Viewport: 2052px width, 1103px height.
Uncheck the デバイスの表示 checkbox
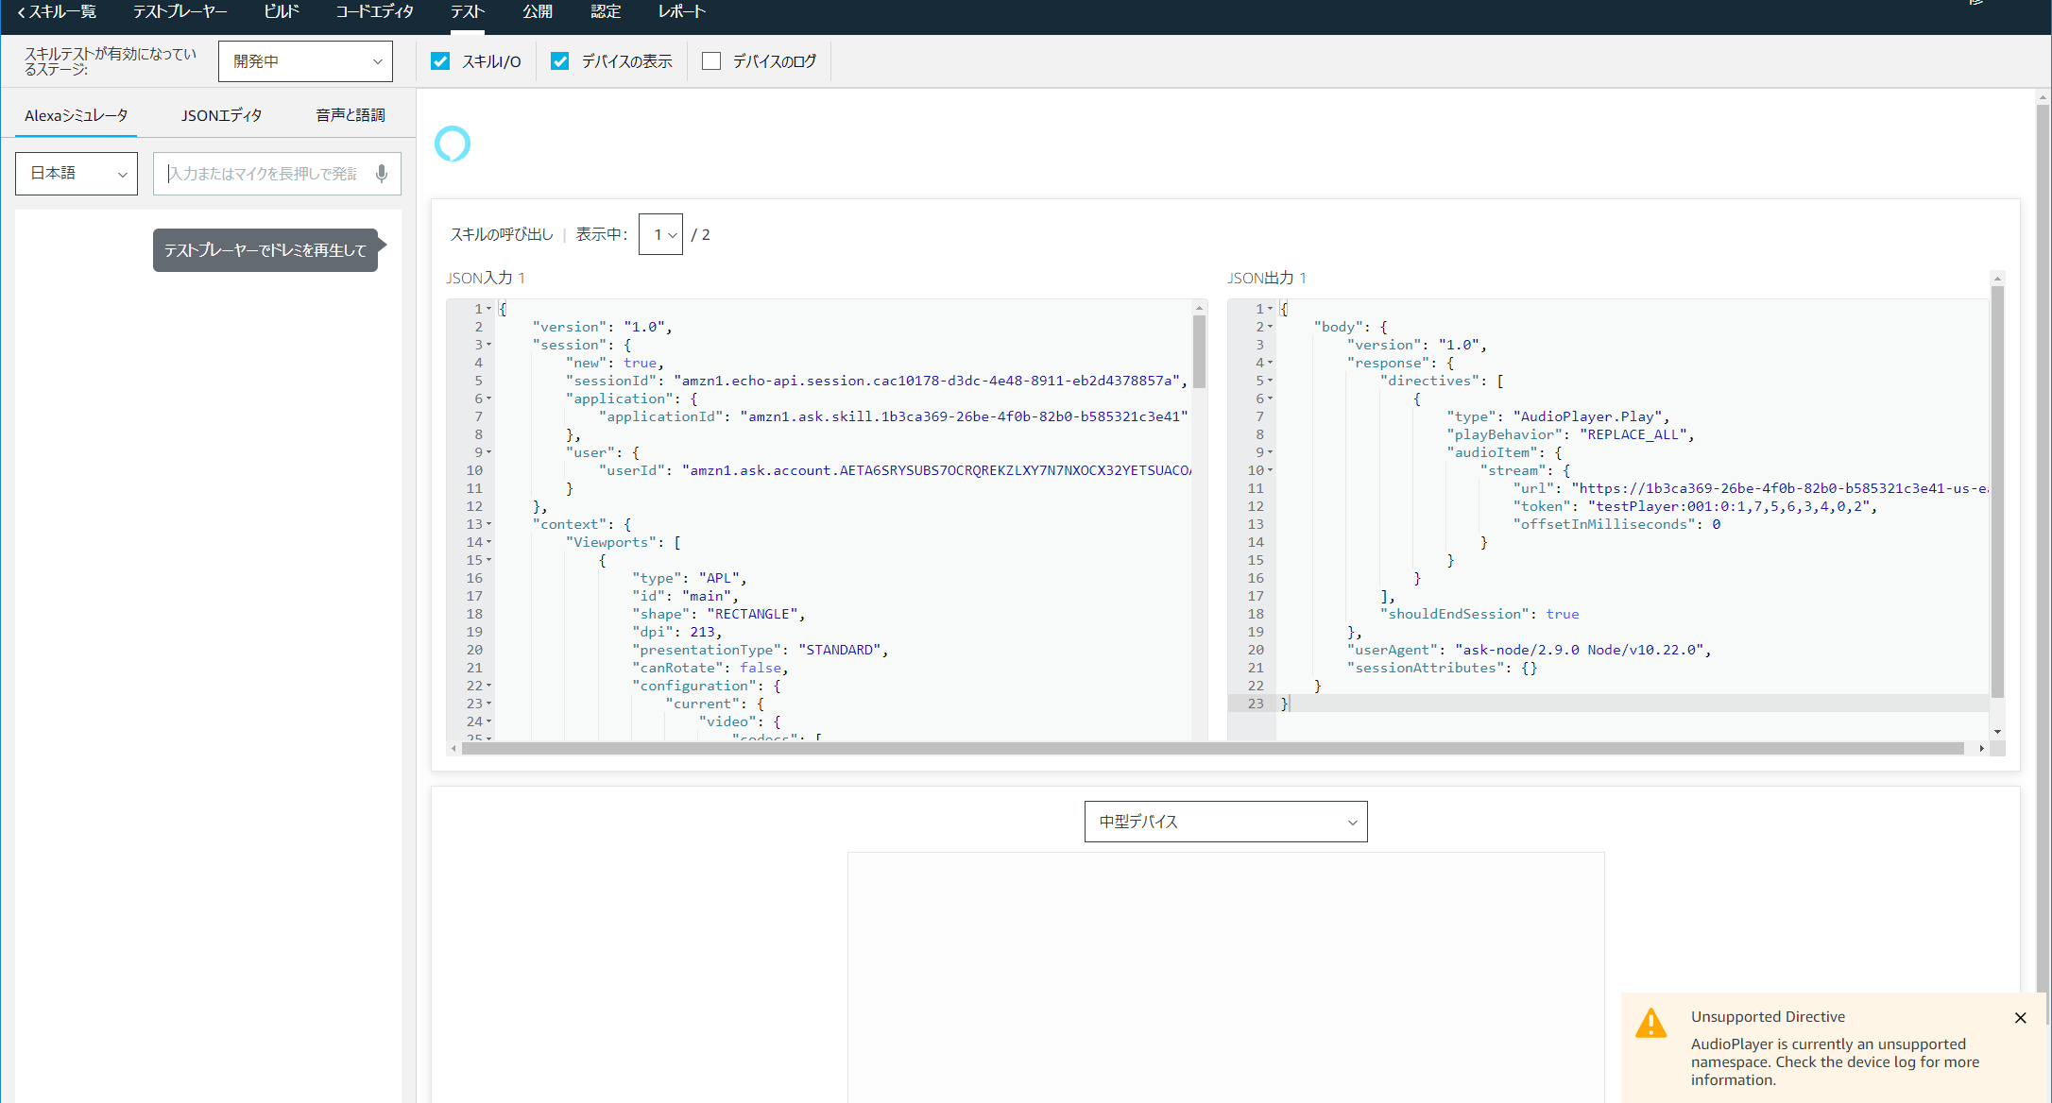pyautogui.click(x=560, y=61)
